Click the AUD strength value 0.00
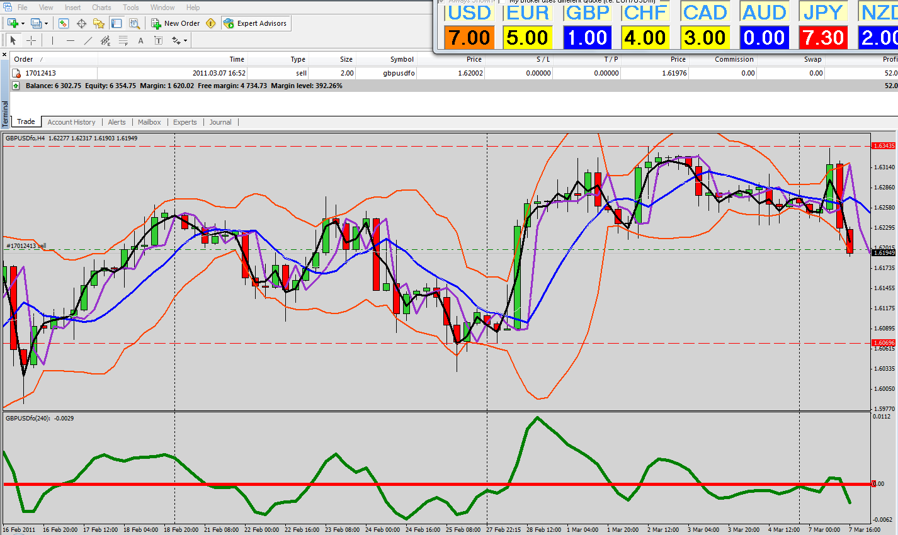 tap(764, 37)
